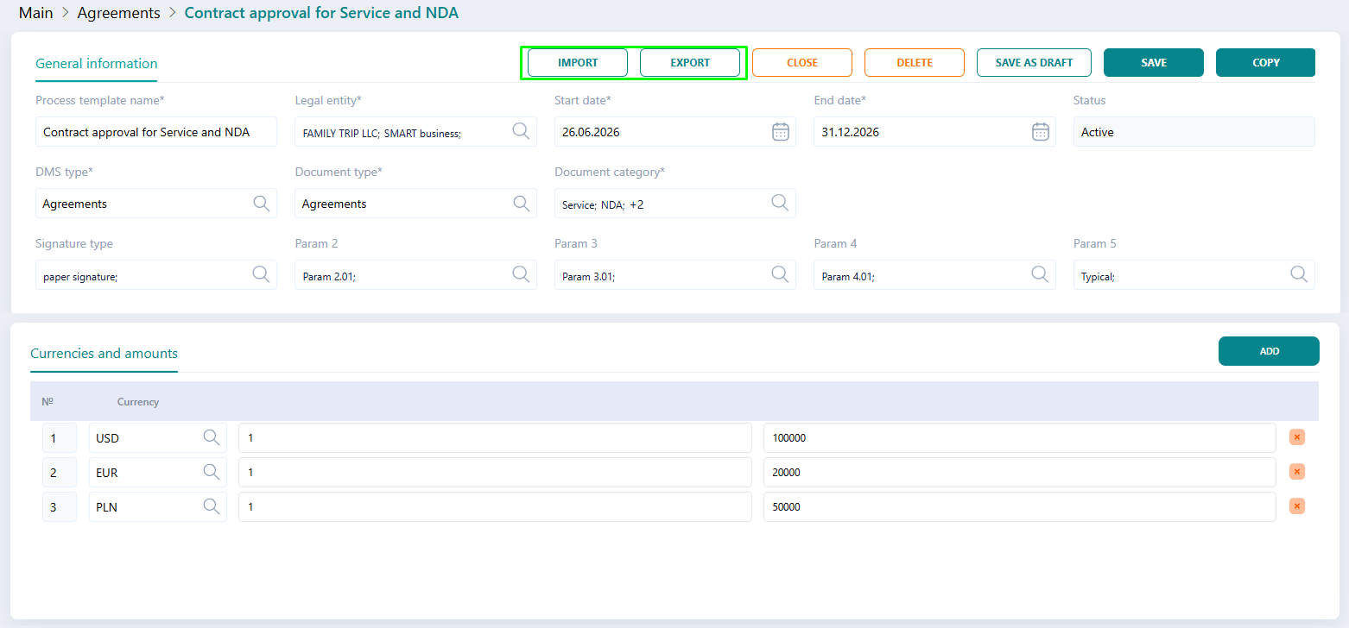Search currency in PLN row
Viewport: 1349px width, 628px height.
tap(212, 506)
